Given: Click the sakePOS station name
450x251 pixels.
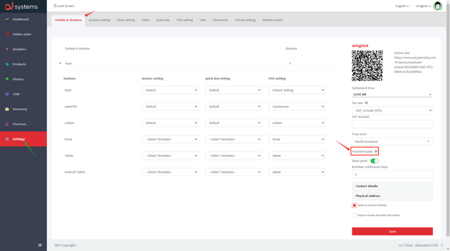Looking at the screenshot, I should [71, 107].
